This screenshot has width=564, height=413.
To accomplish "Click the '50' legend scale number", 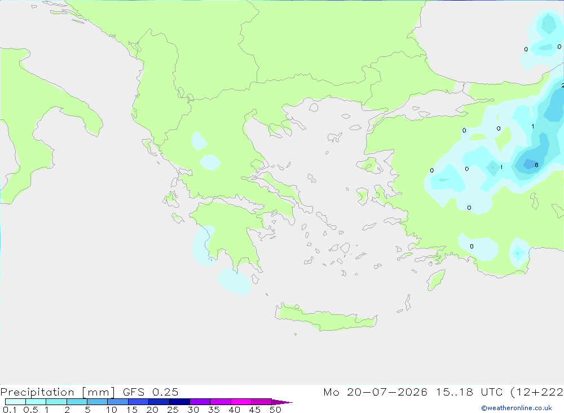I will click(275, 410).
